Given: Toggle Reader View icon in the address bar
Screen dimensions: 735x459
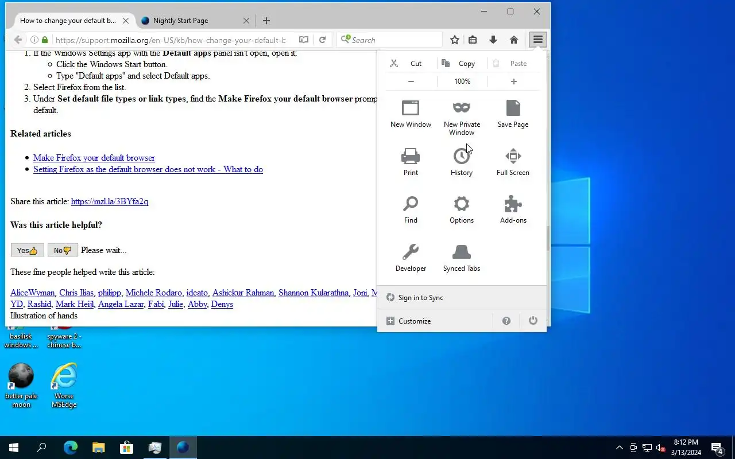Looking at the screenshot, I should click(x=304, y=40).
